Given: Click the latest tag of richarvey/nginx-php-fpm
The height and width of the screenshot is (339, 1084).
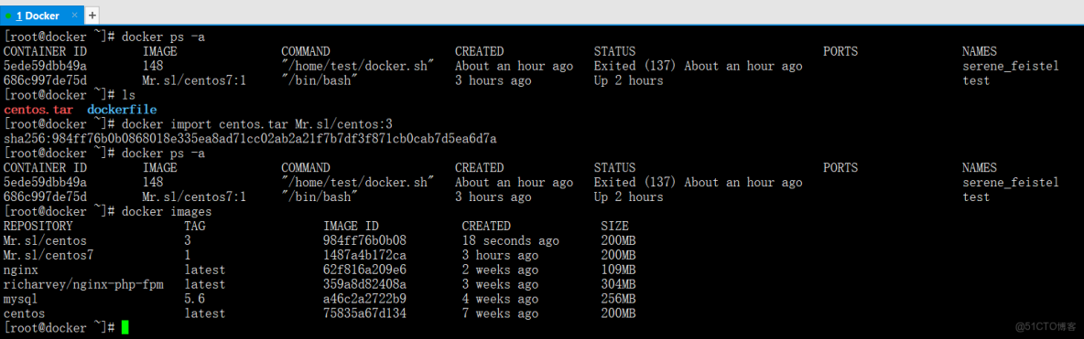Looking at the screenshot, I should (205, 284).
